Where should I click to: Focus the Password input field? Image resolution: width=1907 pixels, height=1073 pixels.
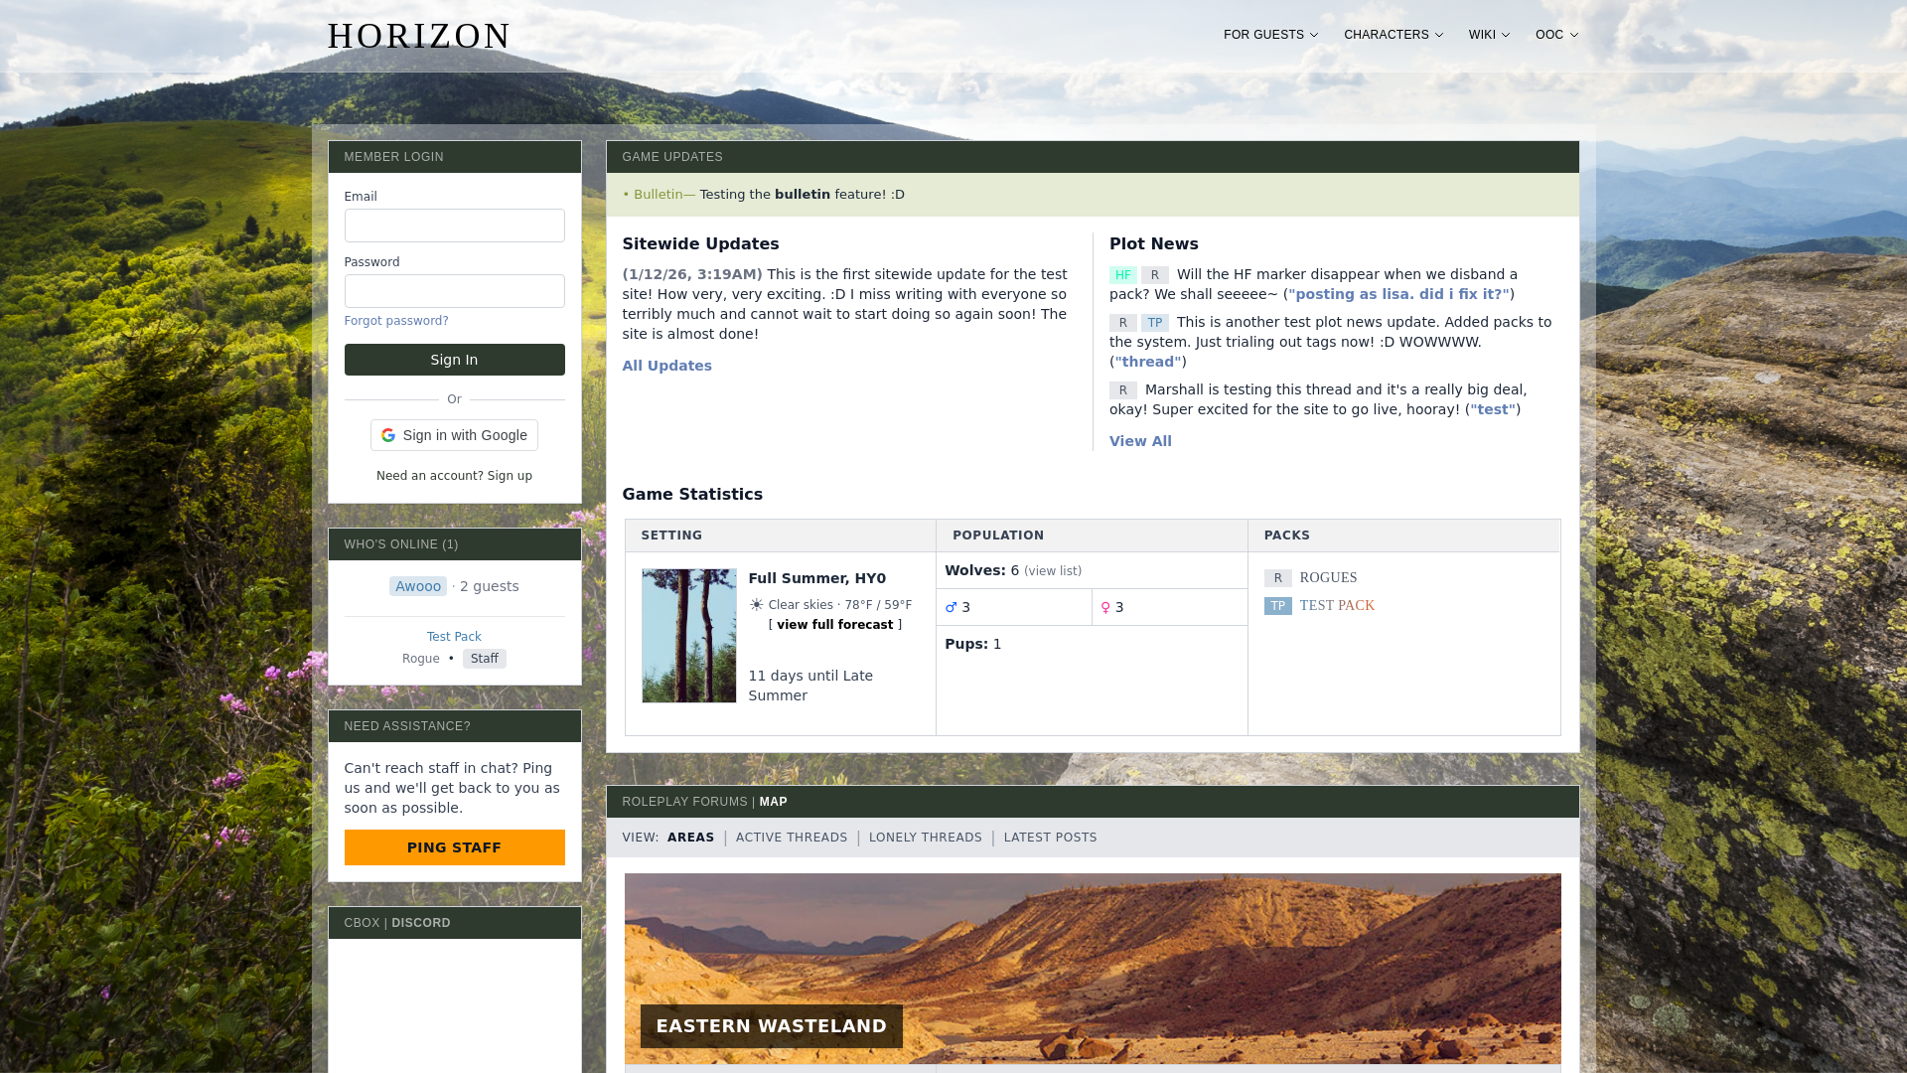(455, 291)
